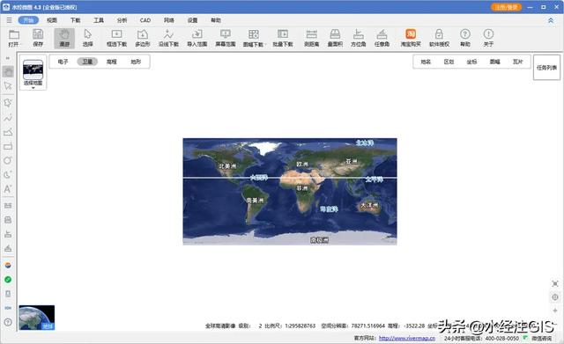Toggle 地名 (place names) search mode
The image size is (564, 344).
[x=426, y=62]
